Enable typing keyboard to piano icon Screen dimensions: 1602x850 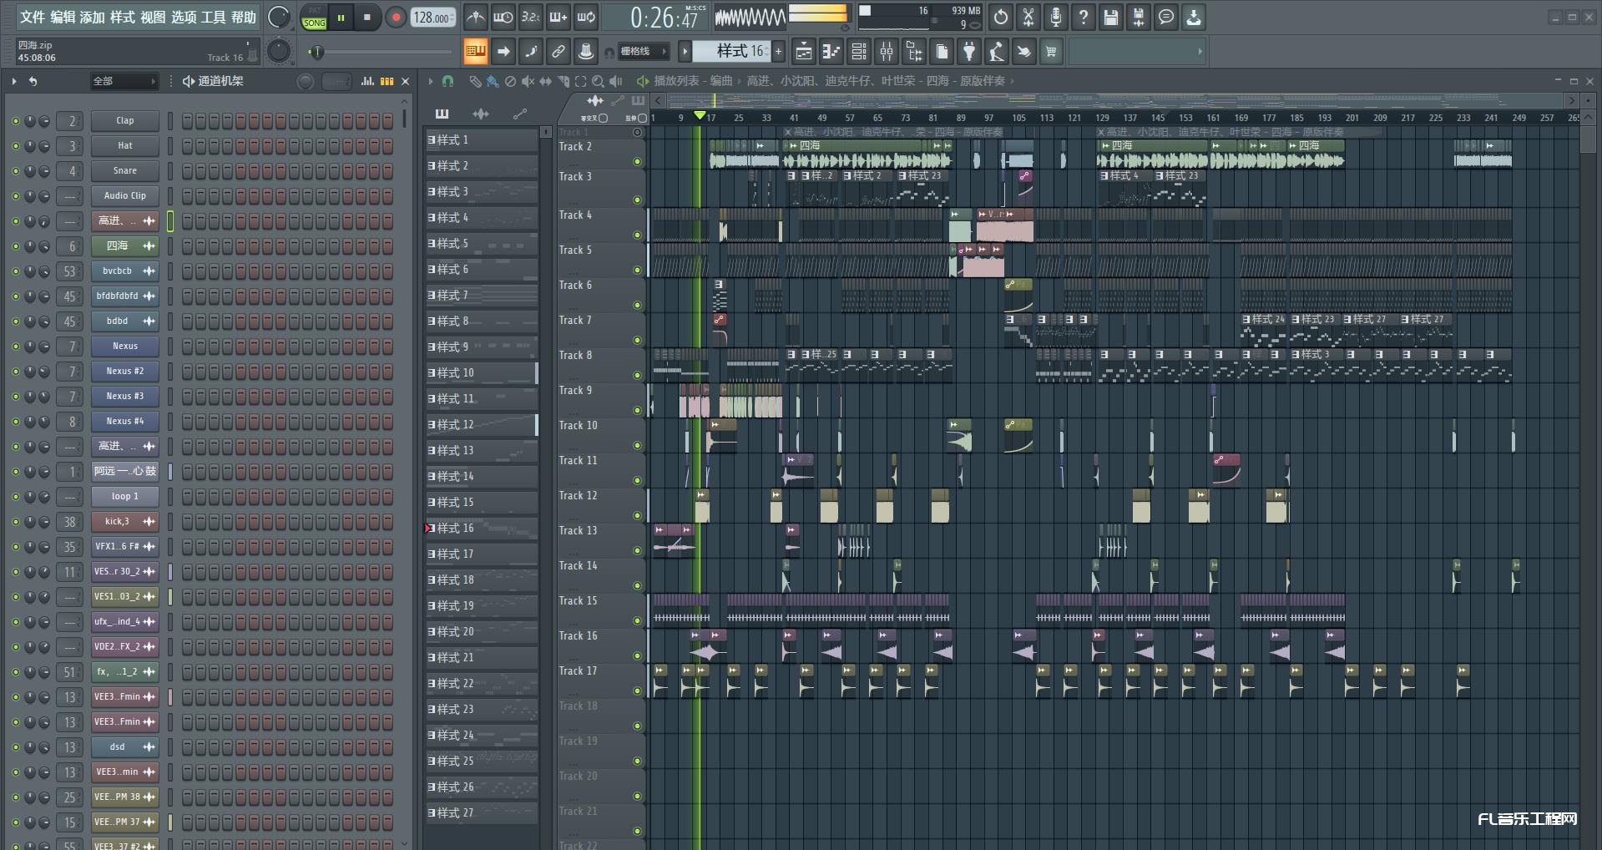click(x=476, y=52)
